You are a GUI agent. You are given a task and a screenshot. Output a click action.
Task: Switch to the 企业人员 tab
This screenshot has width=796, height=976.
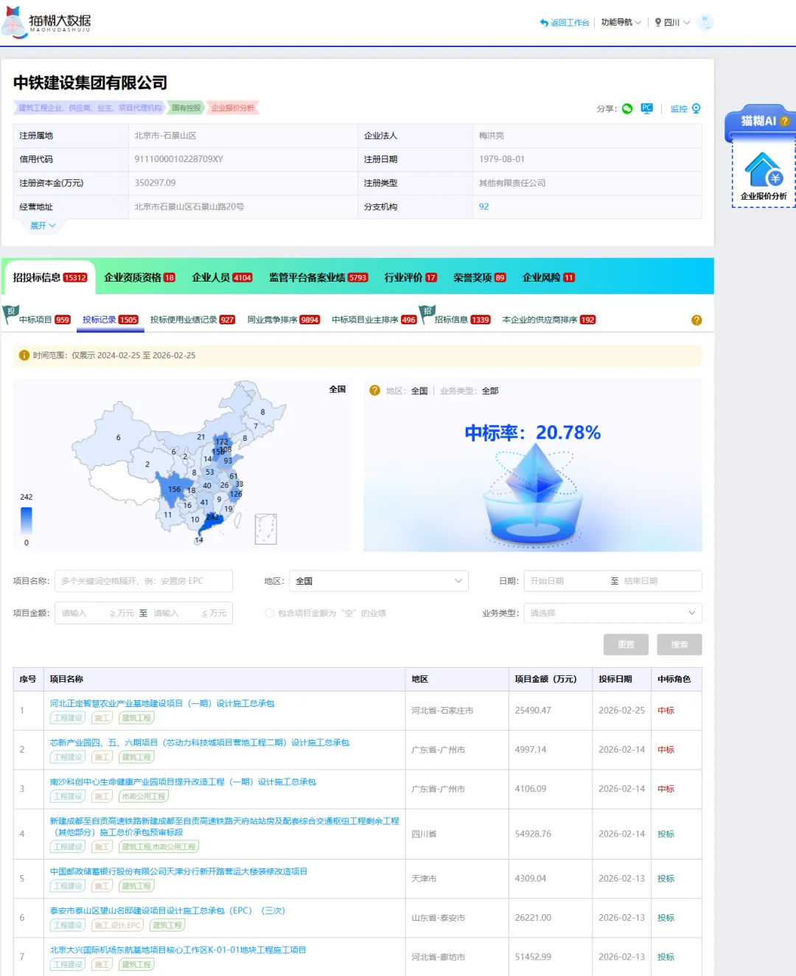click(x=222, y=278)
